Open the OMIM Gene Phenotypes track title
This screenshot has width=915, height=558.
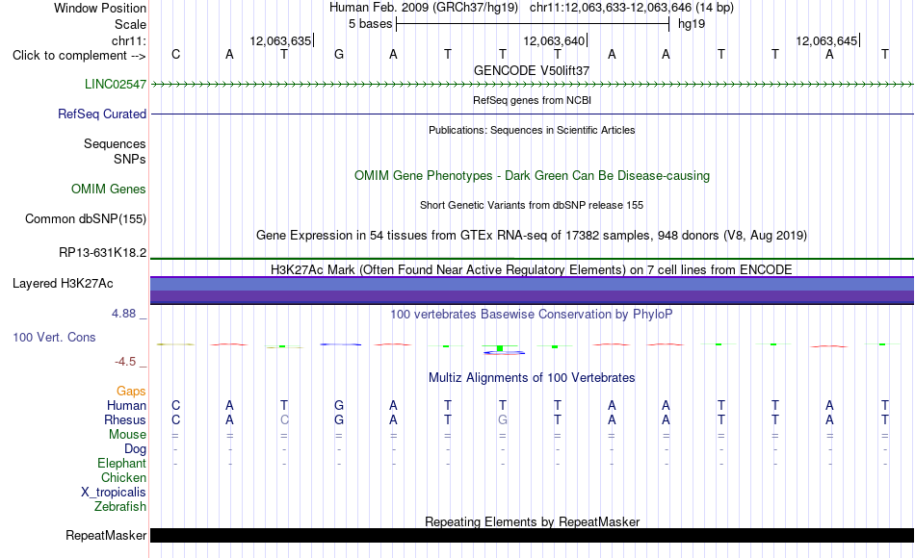pyautogui.click(x=532, y=175)
